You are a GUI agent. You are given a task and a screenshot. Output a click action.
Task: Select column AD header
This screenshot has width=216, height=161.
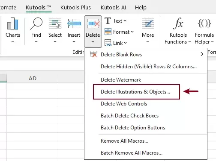pos(33,78)
